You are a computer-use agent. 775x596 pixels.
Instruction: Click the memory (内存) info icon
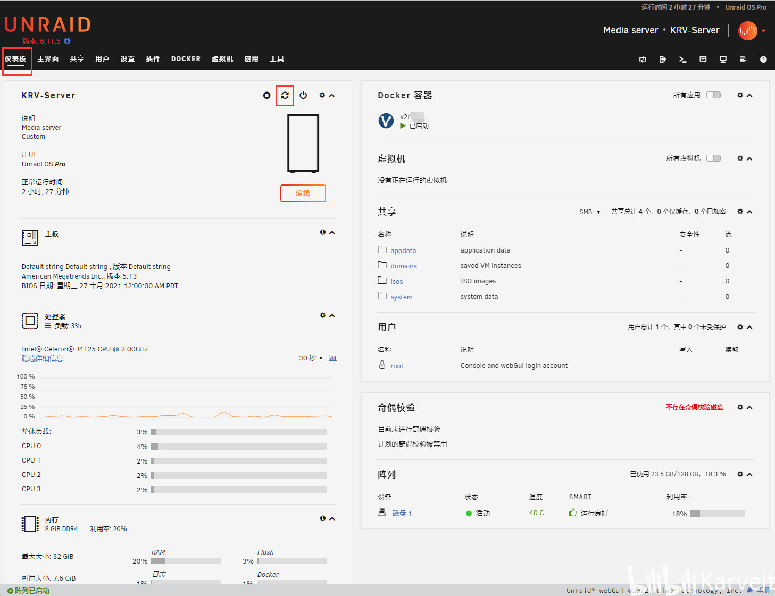[322, 518]
